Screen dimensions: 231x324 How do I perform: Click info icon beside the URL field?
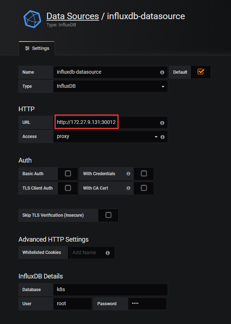point(162,123)
